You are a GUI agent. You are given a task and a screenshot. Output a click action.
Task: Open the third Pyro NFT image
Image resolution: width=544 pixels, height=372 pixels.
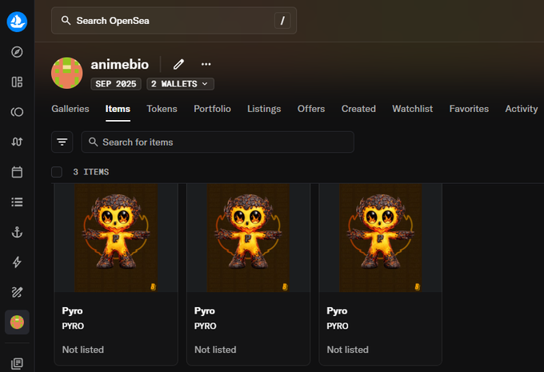381,238
